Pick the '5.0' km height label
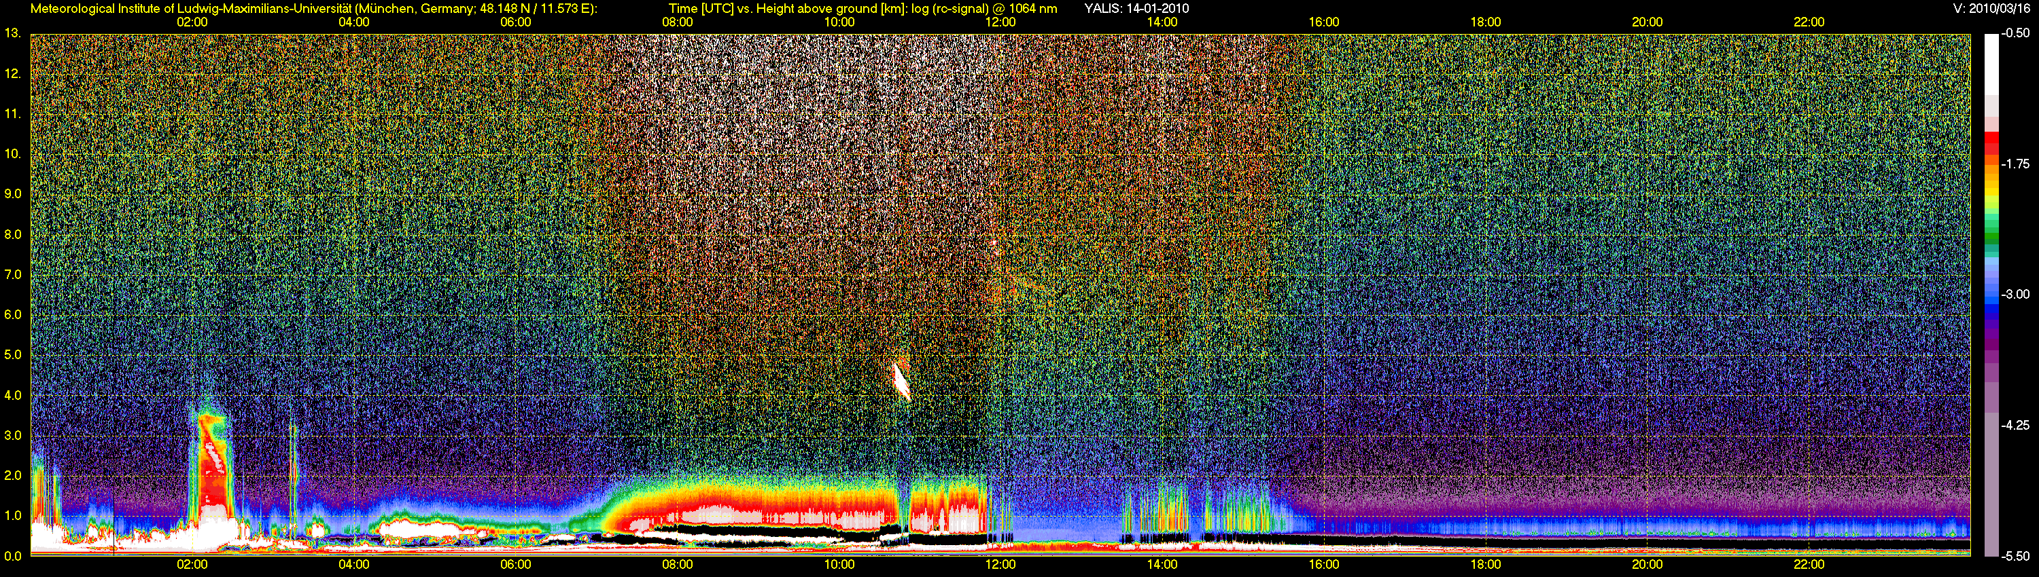 (x=13, y=355)
